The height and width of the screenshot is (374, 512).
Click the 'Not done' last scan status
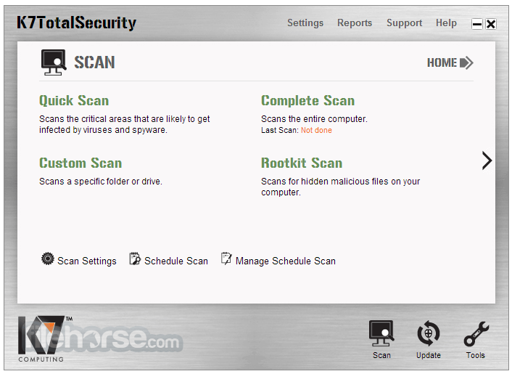(316, 130)
